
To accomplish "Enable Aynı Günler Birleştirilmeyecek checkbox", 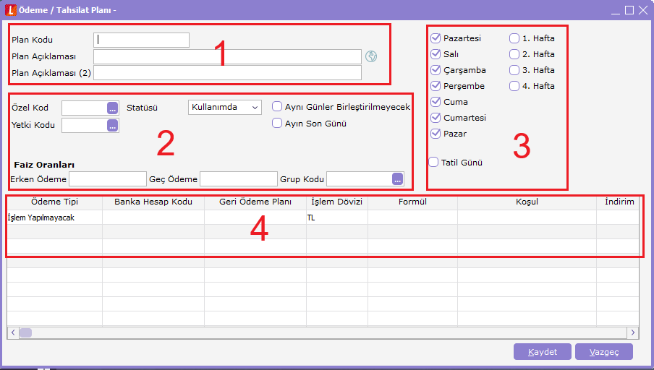I will coord(277,107).
